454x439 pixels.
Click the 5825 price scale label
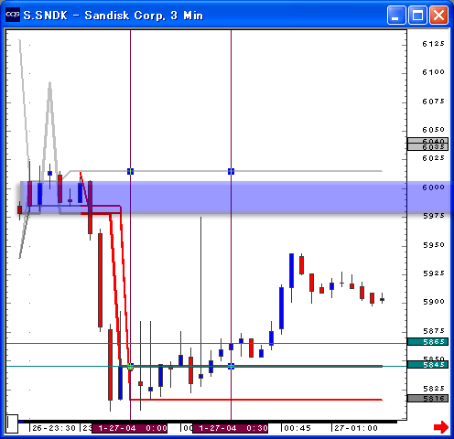(433, 389)
